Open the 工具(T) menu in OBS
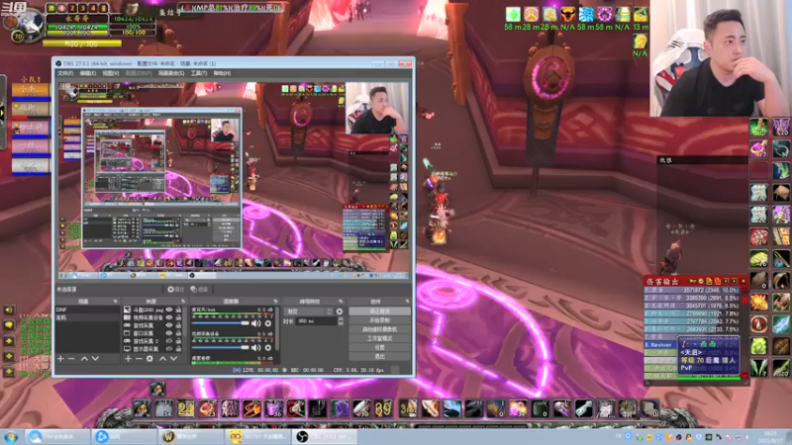Screen dimensions: 792x445 click(x=199, y=73)
